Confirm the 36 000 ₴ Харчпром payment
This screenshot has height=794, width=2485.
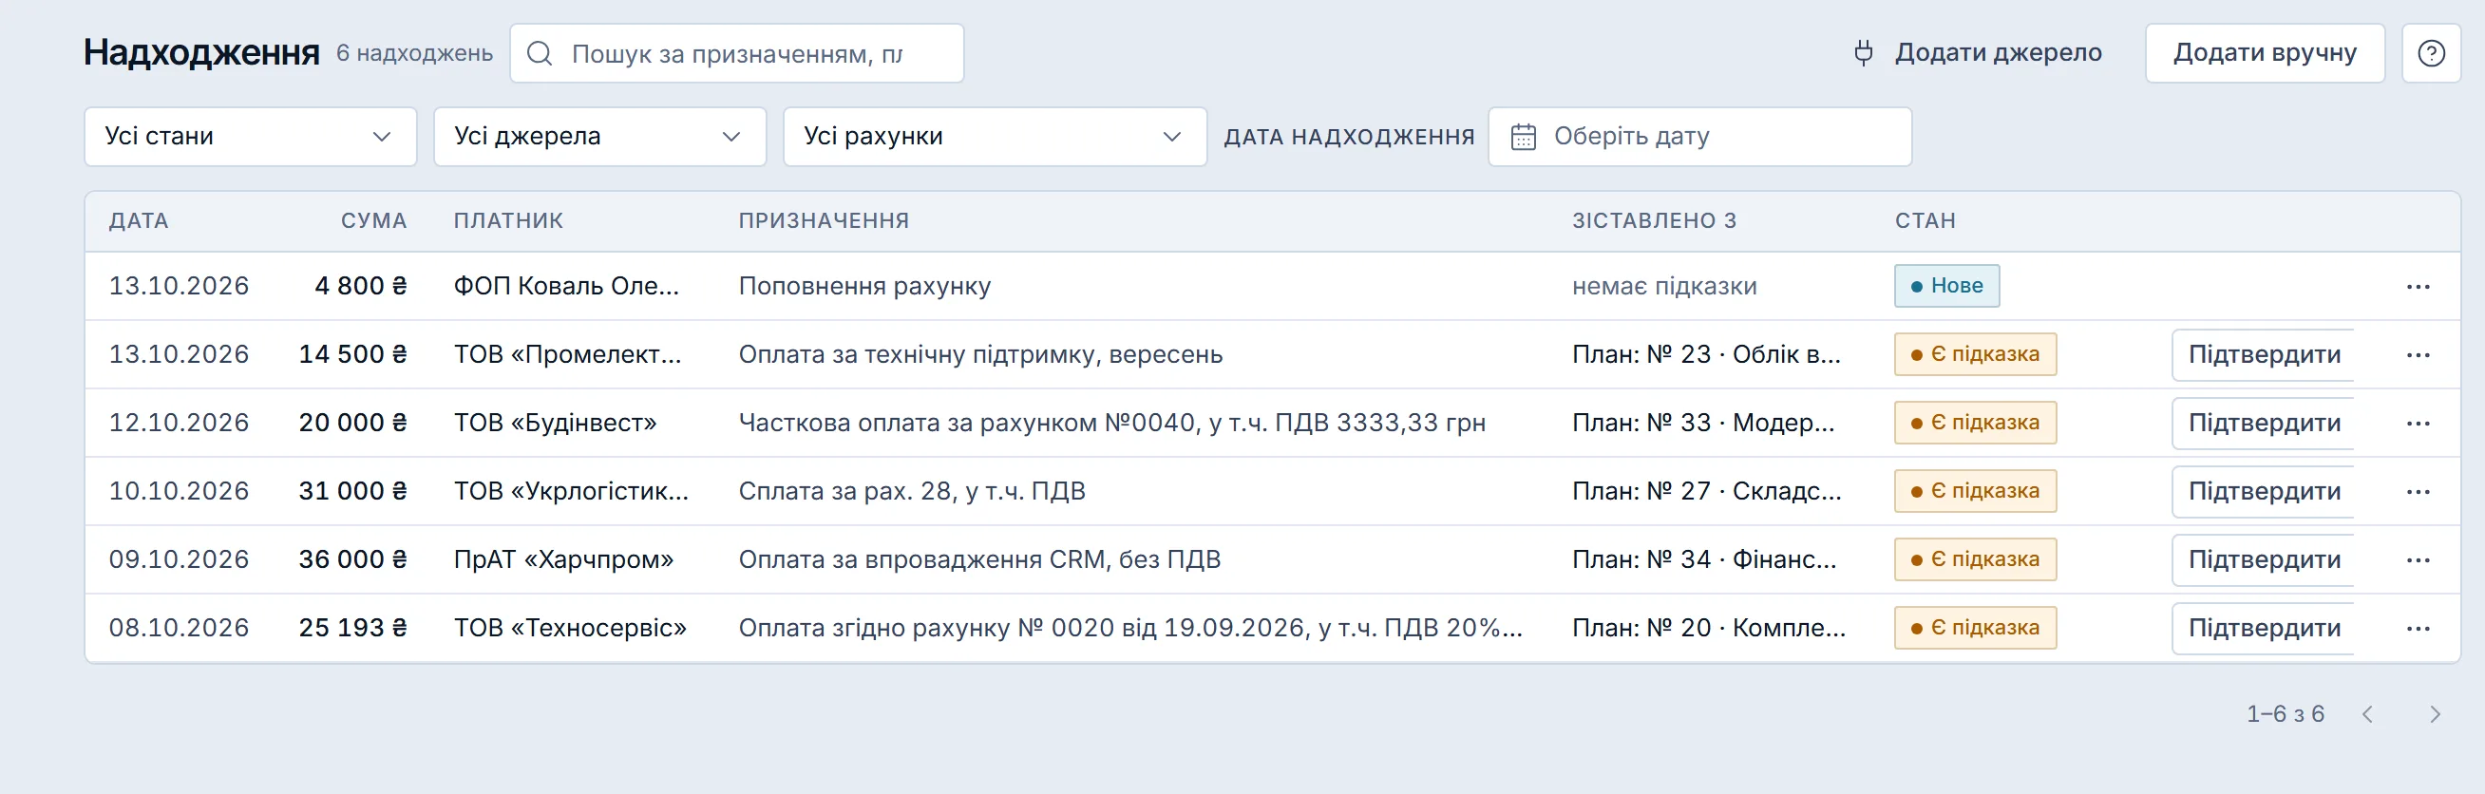2263,560
